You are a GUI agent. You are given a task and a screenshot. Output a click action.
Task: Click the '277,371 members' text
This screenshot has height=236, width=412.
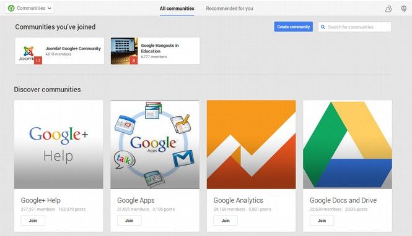38,209
